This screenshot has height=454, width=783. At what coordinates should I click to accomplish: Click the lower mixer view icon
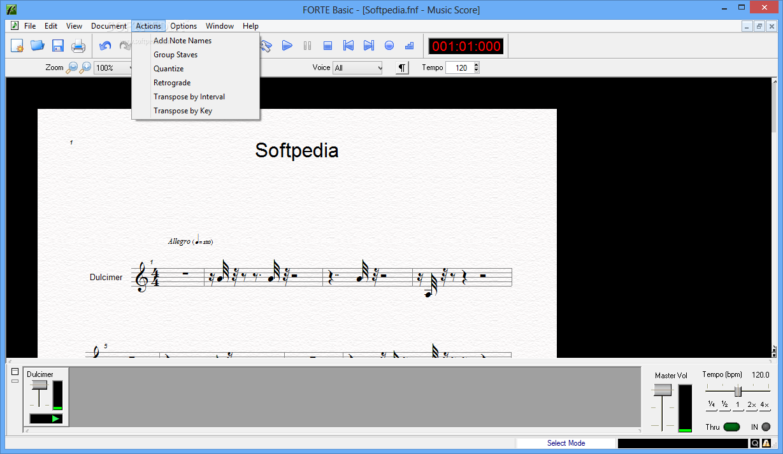click(15, 380)
